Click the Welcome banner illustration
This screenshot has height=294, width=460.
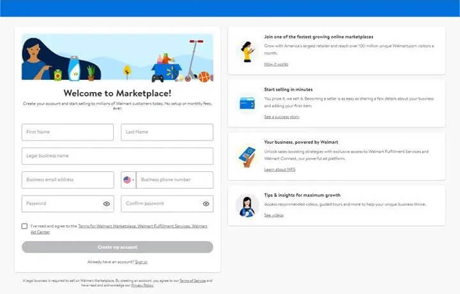point(118,58)
